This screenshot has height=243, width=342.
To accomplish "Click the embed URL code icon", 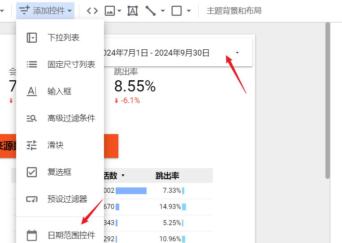I will [x=92, y=10].
